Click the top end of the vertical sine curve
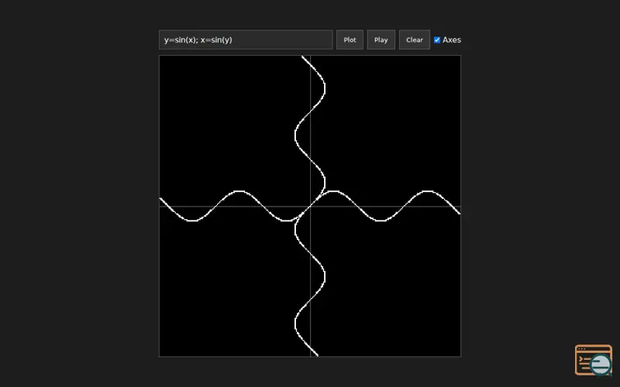 point(302,57)
